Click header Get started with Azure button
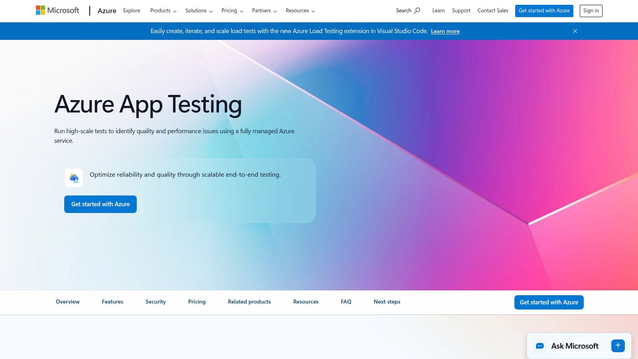 (x=544, y=11)
